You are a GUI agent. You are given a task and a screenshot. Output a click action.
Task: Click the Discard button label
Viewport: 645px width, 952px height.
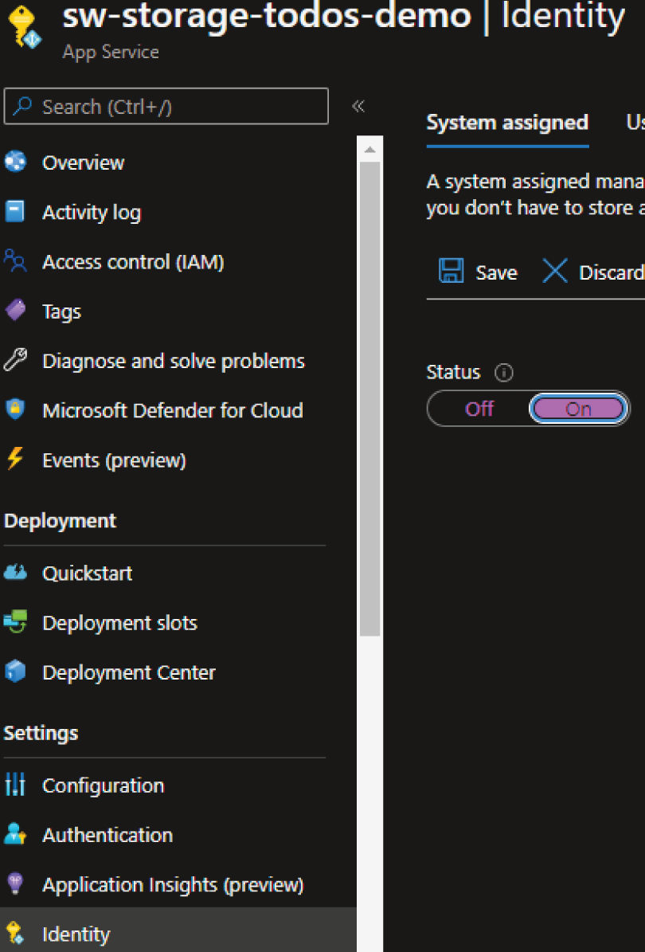point(612,272)
